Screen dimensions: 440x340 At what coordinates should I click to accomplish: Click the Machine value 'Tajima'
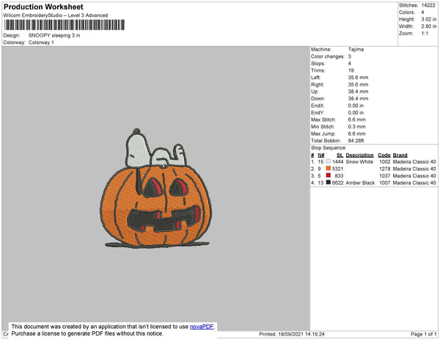coord(356,49)
